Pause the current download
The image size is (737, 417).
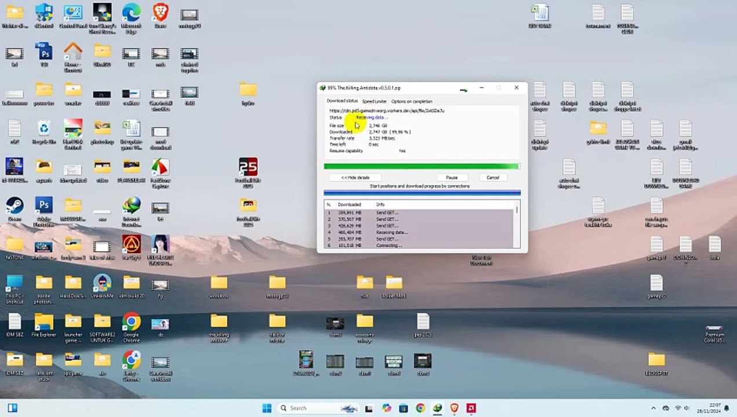[x=451, y=178]
